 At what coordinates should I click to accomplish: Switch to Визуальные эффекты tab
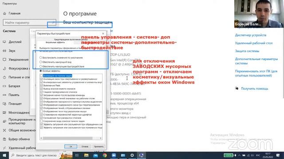[55, 42]
